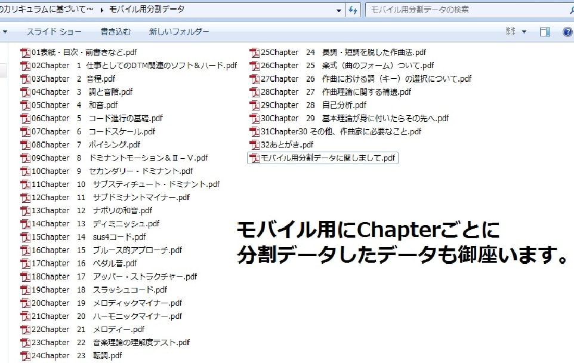Expand the address bar history dropdown
This screenshot has height=363, width=574.
point(339,10)
